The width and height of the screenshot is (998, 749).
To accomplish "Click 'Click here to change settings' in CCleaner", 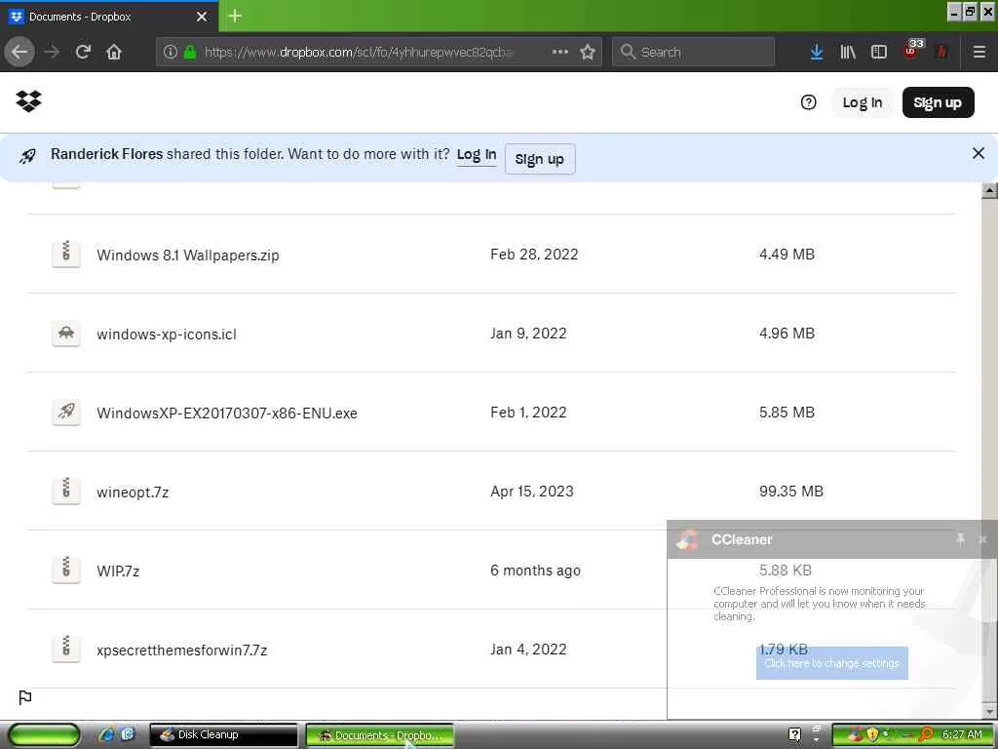I will coord(832,663).
